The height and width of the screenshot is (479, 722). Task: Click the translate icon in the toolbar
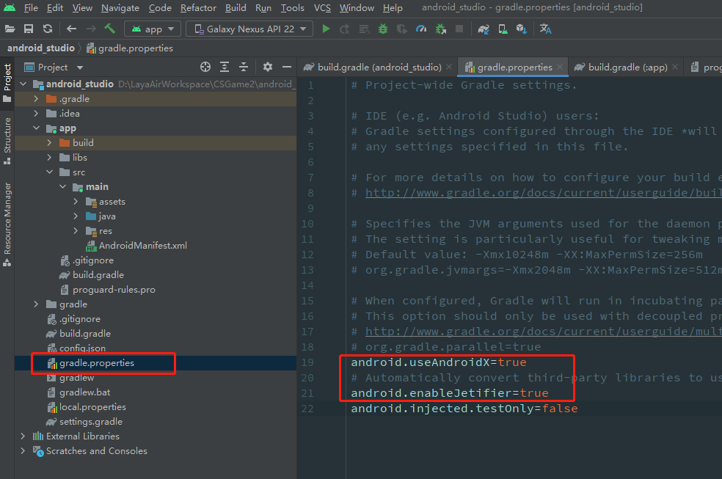(546, 29)
